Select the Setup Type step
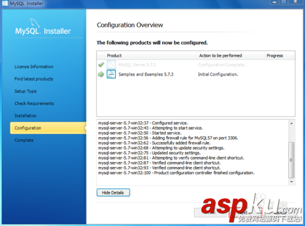Screen dimensions: 305x226 (26, 91)
